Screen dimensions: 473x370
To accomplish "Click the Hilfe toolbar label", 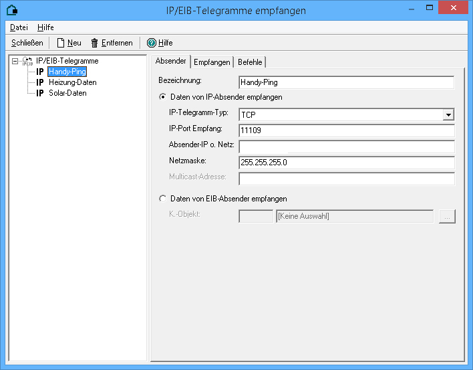I will pyautogui.click(x=165, y=43).
